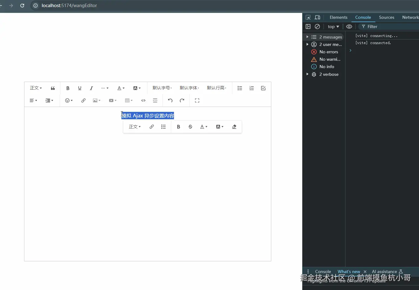Open the 默认字体 font family dropdown
Viewport: 419px width, 290px height.
[189, 88]
